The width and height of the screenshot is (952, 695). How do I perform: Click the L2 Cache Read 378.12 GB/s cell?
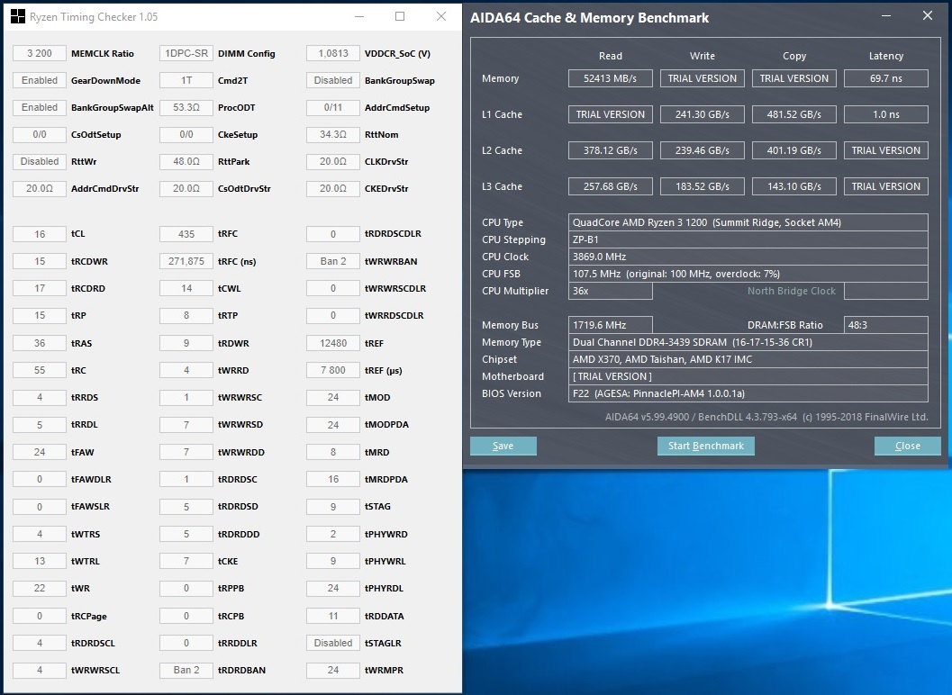(x=610, y=150)
